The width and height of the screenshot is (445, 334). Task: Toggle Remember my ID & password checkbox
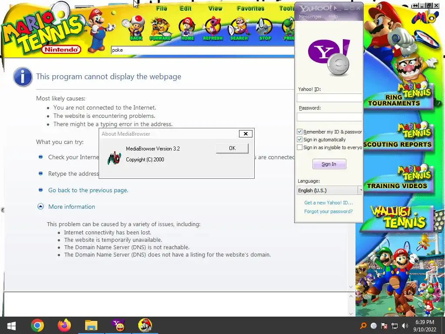[299, 132]
